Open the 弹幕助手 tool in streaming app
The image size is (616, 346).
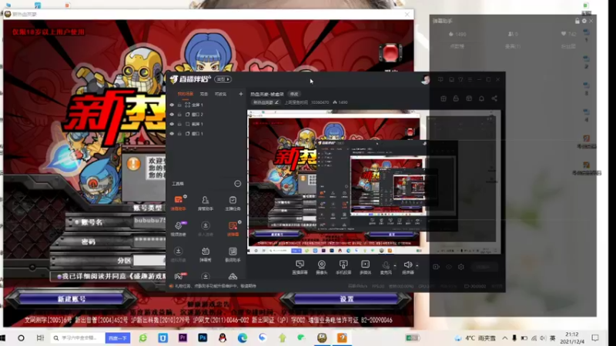pos(179,203)
